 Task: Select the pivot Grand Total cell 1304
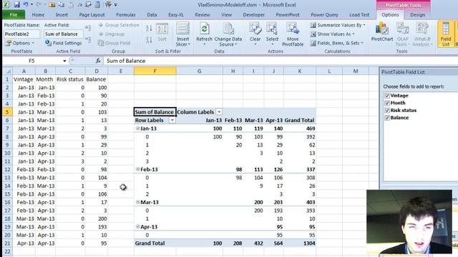[300, 243]
